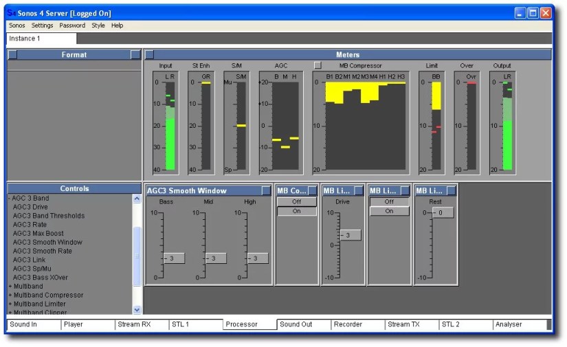The height and width of the screenshot is (347, 567).
Task: Click the square button right of Format title
Action: tap(135, 54)
